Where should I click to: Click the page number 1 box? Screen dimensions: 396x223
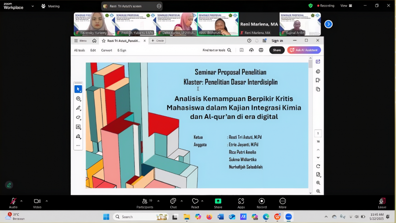(318, 133)
